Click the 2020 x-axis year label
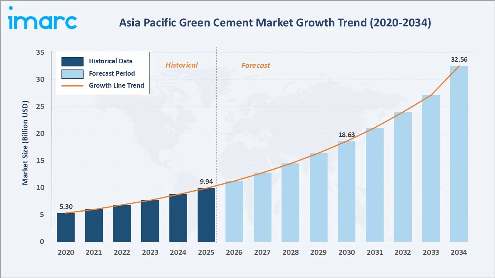Image resolution: width=495 pixels, height=278 pixels. pos(66,253)
